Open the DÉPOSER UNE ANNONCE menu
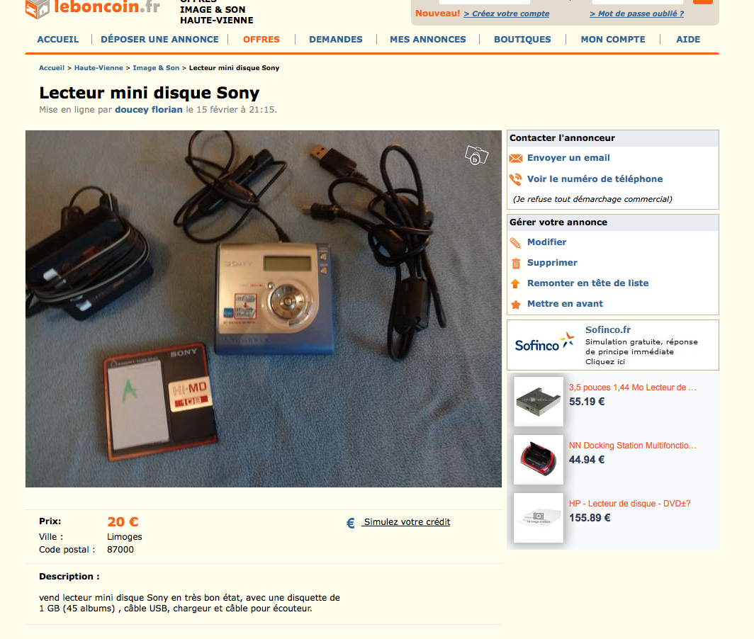This screenshot has width=754, height=639. [159, 40]
